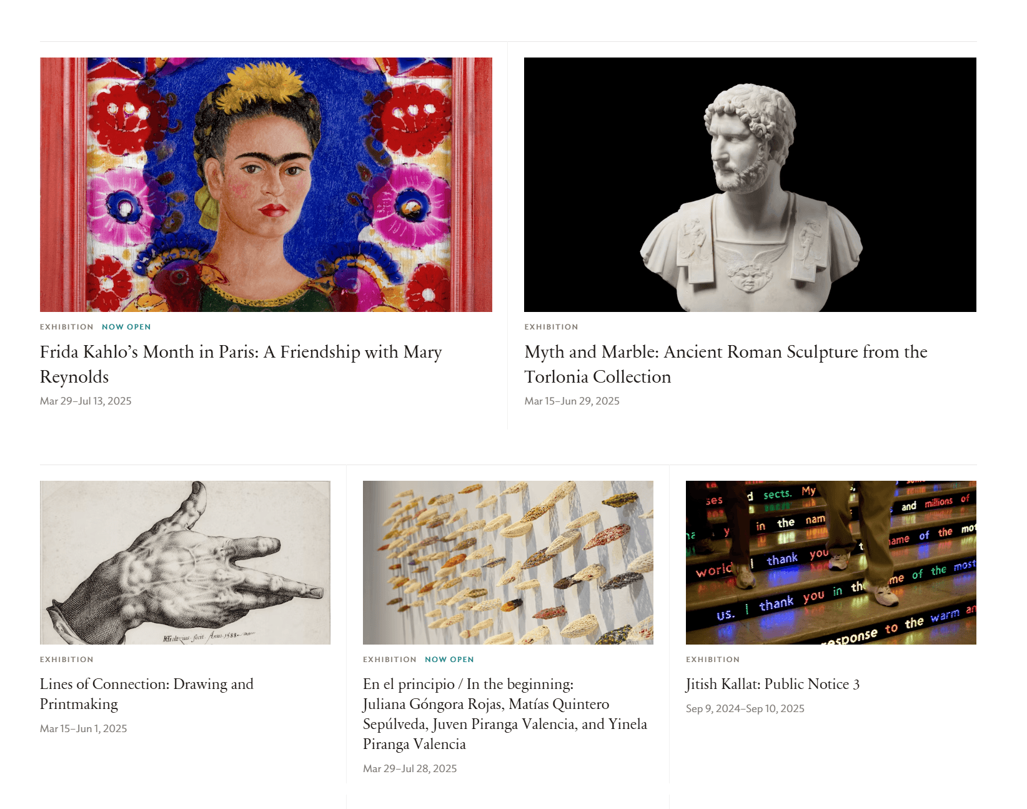Click Exhibition label above Lines of Connection
Screen dimensions: 1027x809
[x=67, y=660]
